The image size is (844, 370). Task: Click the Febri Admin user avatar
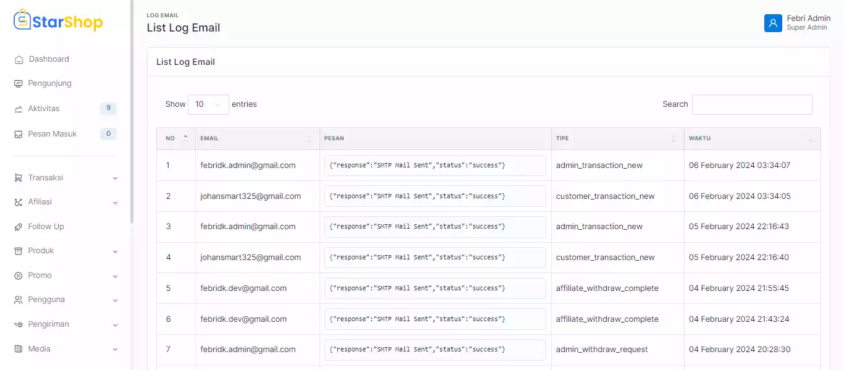773,23
